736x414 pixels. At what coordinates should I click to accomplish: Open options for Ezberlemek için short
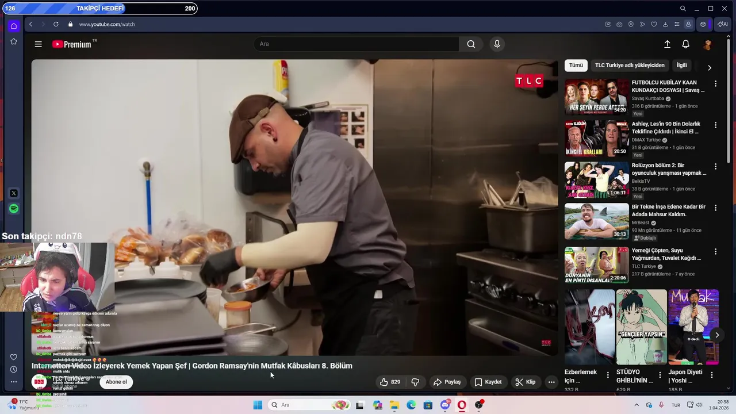pos(608,375)
